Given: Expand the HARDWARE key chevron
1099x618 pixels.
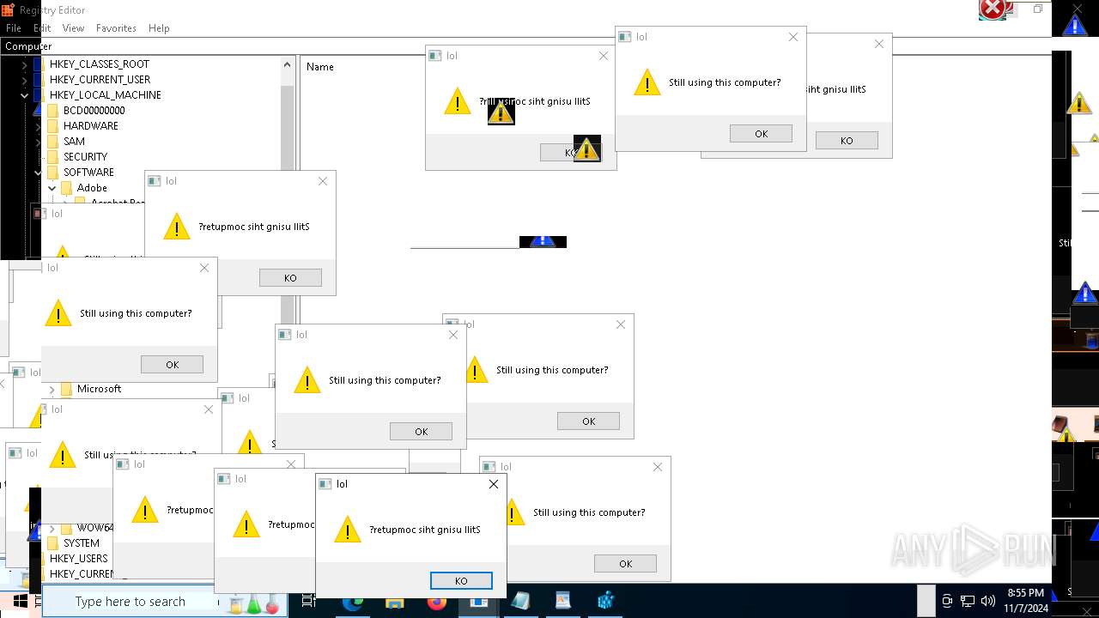Looking at the screenshot, I should (x=38, y=126).
